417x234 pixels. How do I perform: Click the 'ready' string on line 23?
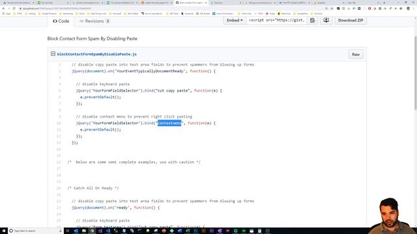(122, 207)
